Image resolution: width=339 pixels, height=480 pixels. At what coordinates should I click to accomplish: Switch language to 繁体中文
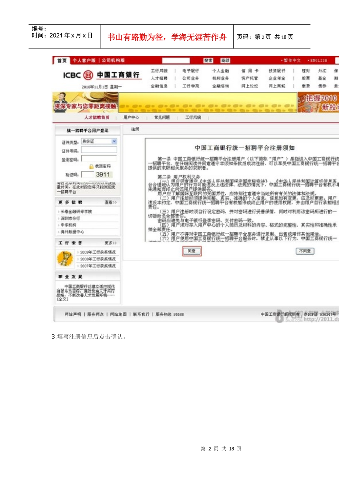(292, 61)
